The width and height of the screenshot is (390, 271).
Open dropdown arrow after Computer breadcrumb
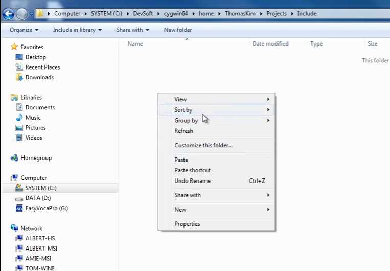[x=85, y=14]
